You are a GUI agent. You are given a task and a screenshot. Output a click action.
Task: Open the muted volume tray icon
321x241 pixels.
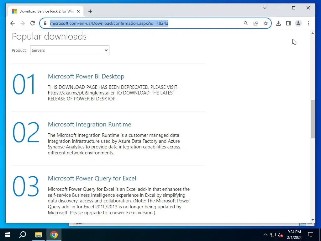coord(281,235)
